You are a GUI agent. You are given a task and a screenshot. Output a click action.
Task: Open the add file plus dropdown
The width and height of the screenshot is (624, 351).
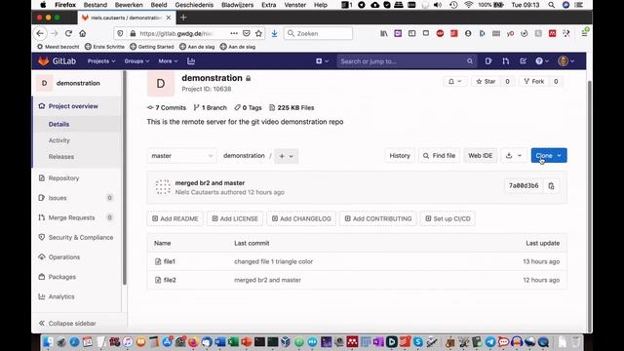286,156
